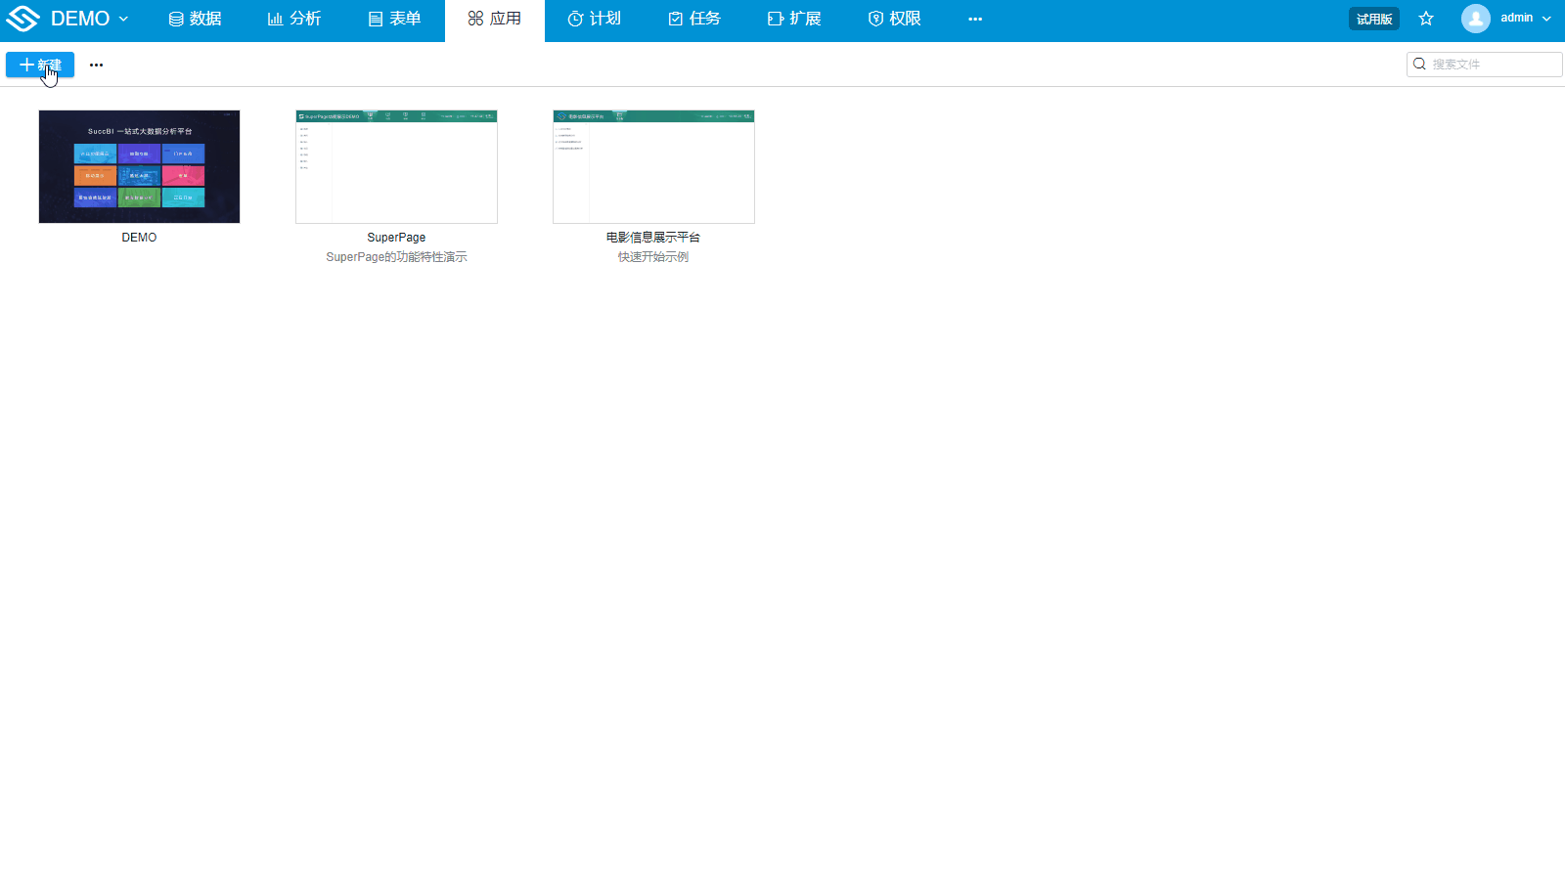The height and width of the screenshot is (880, 1565).
Task: Click the favorites star icon
Action: click(1426, 19)
